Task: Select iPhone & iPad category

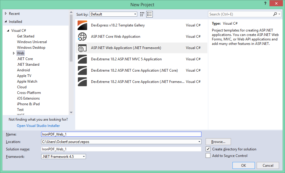Action: point(28,104)
